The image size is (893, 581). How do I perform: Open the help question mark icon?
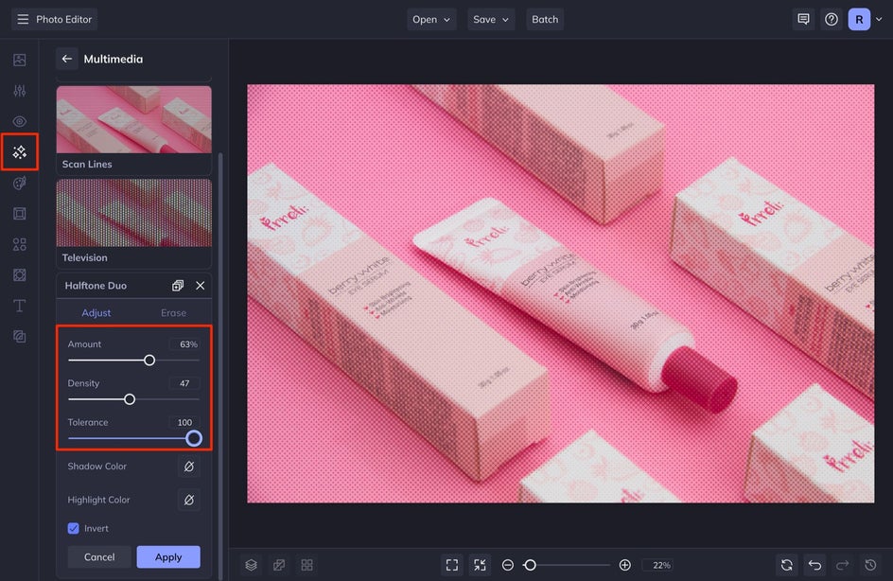pos(831,19)
